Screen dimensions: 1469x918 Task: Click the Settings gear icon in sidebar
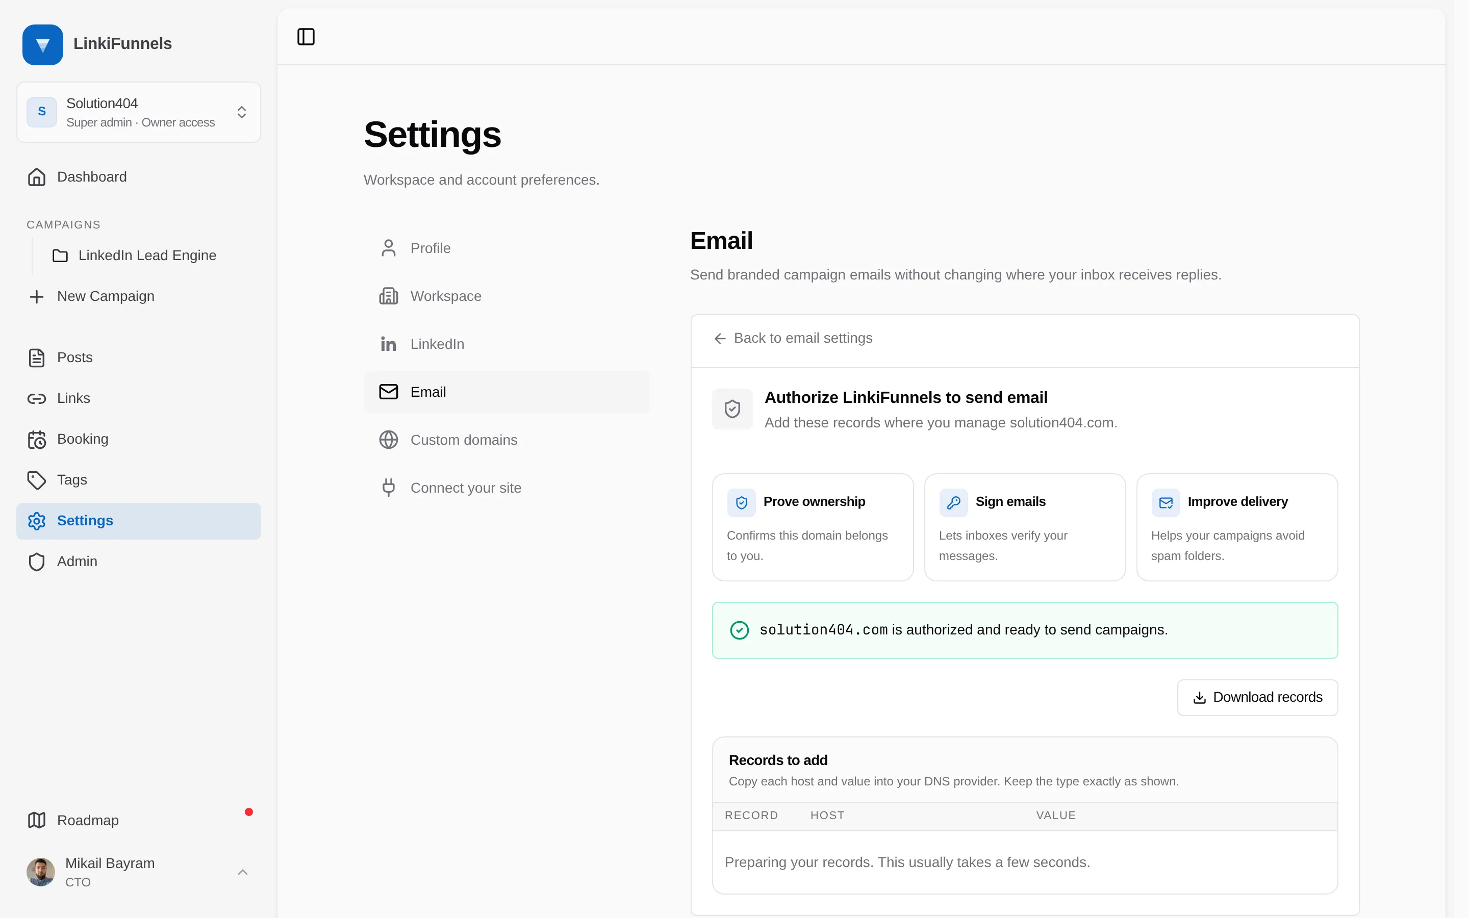tap(37, 520)
